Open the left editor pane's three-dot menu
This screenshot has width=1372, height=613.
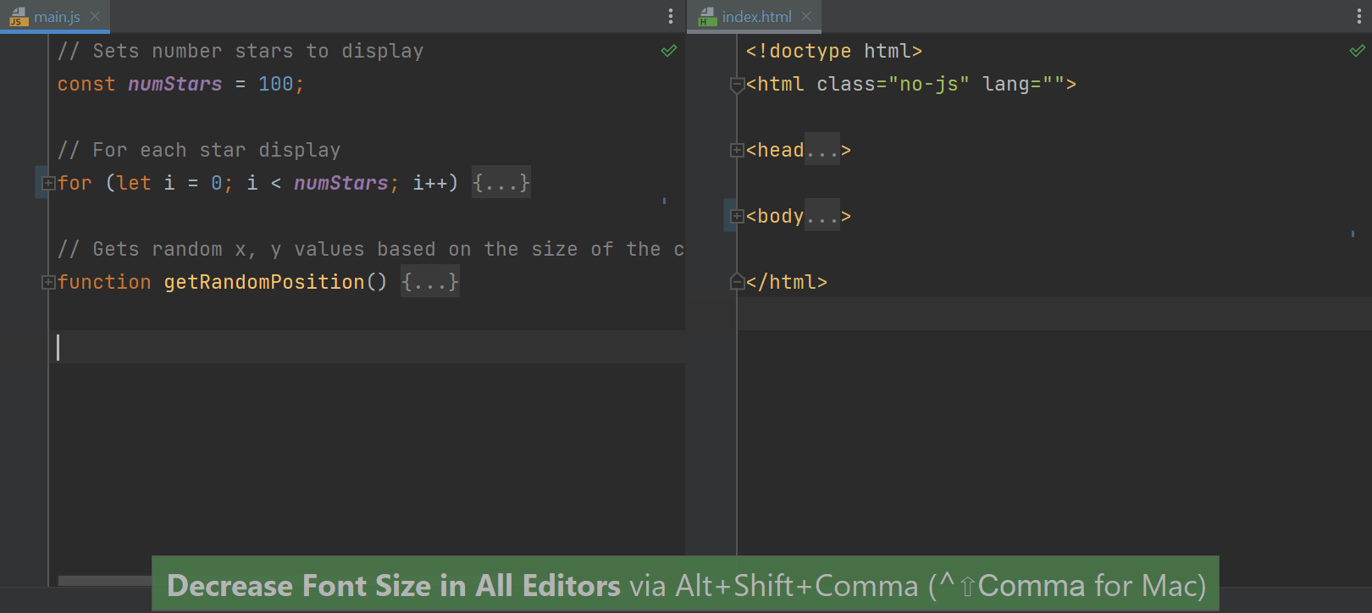click(671, 16)
